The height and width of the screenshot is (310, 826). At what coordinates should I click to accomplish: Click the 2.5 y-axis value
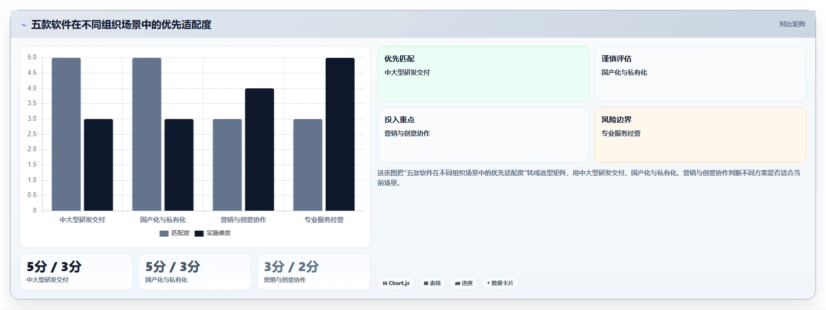click(x=32, y=134)
